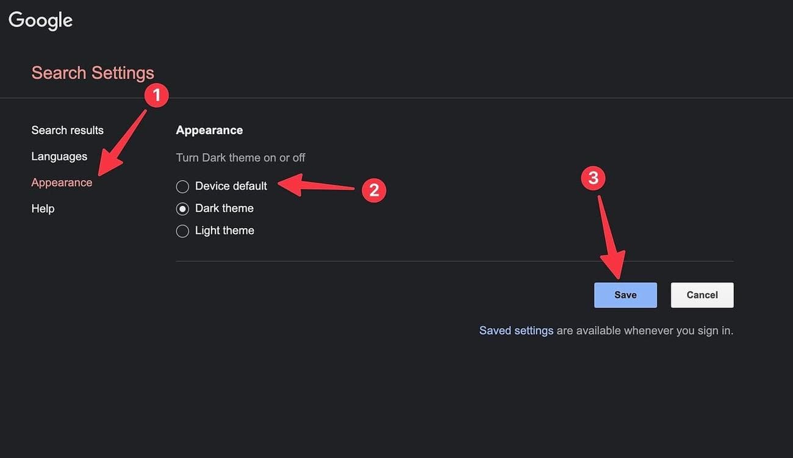
Task: Click the Search Settings page heading
Action: (93, 73)
